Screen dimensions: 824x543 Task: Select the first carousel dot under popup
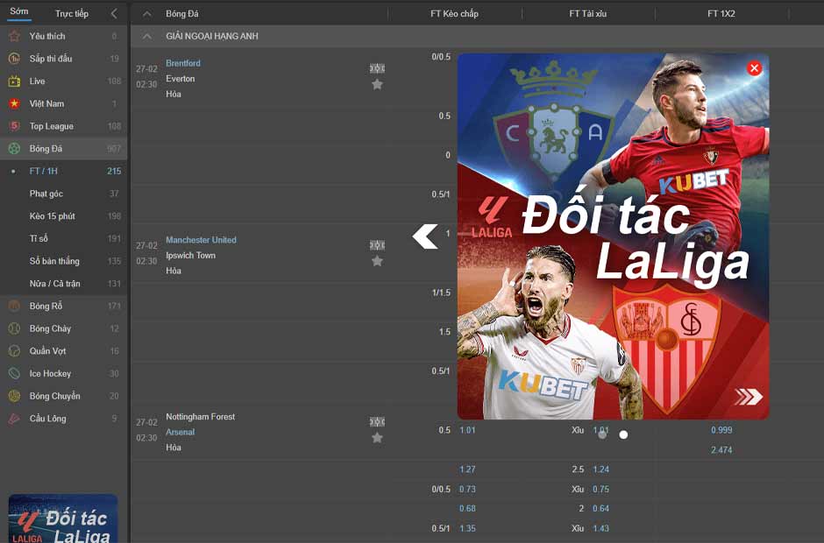(602, 434)
